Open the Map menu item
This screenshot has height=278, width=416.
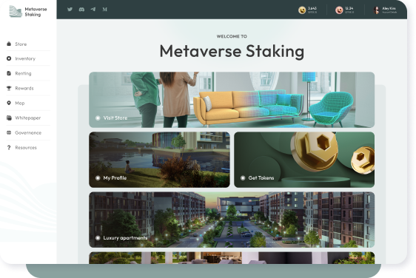pos(20,103)
